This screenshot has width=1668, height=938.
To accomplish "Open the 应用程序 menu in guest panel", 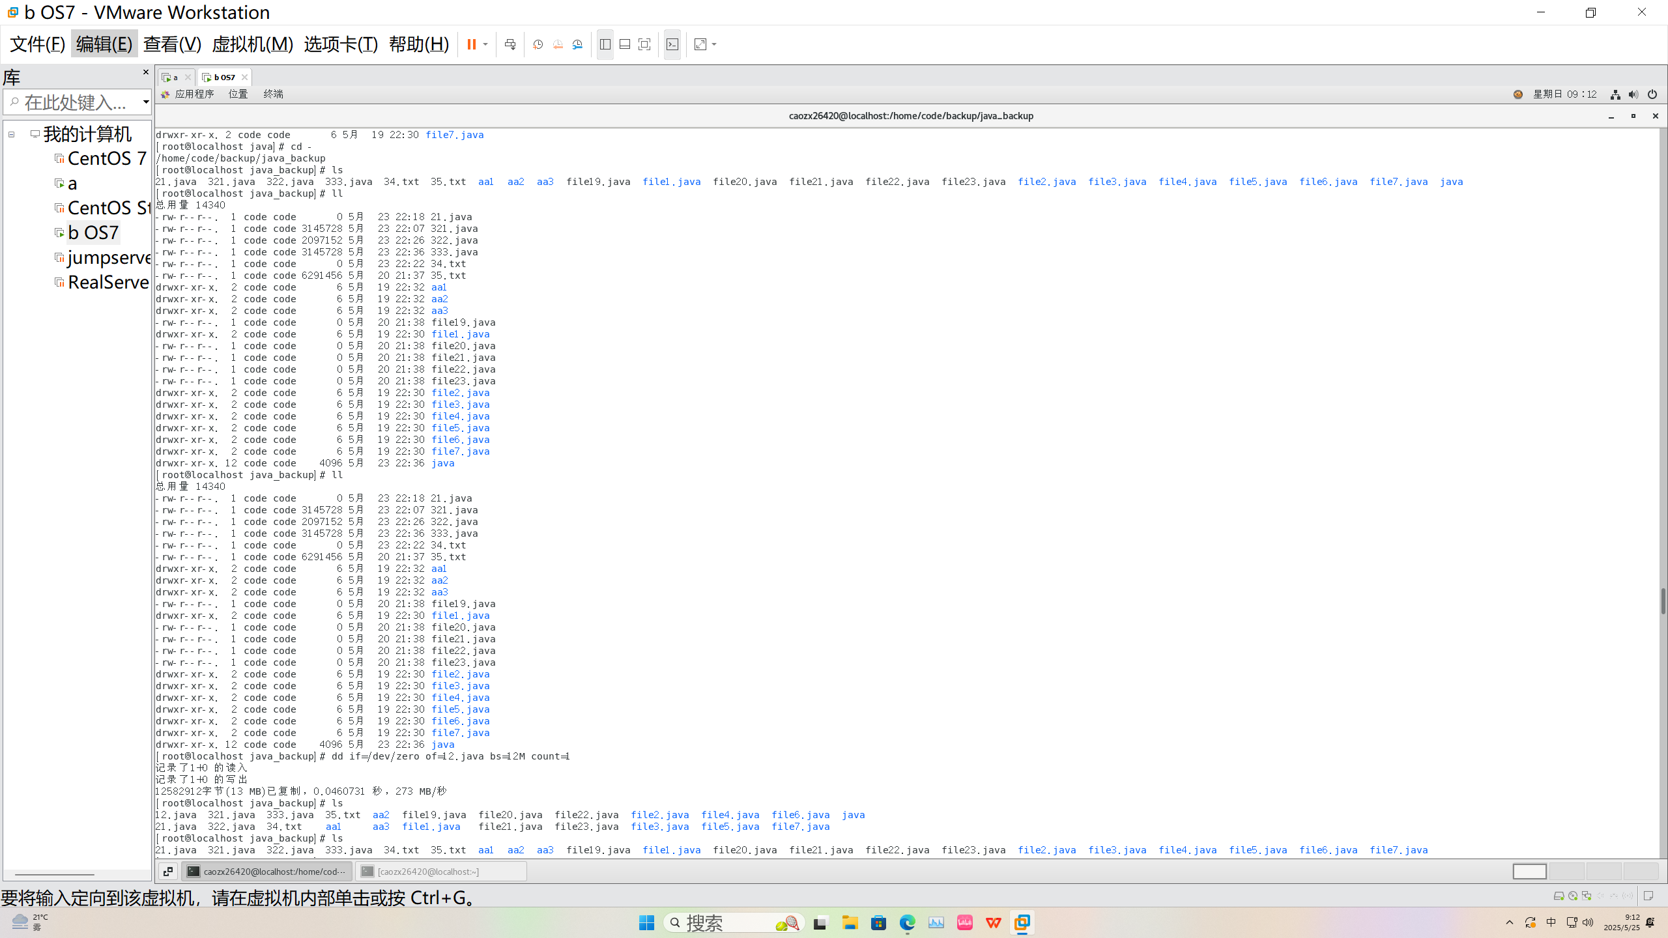I will click(x=194, y=94).
